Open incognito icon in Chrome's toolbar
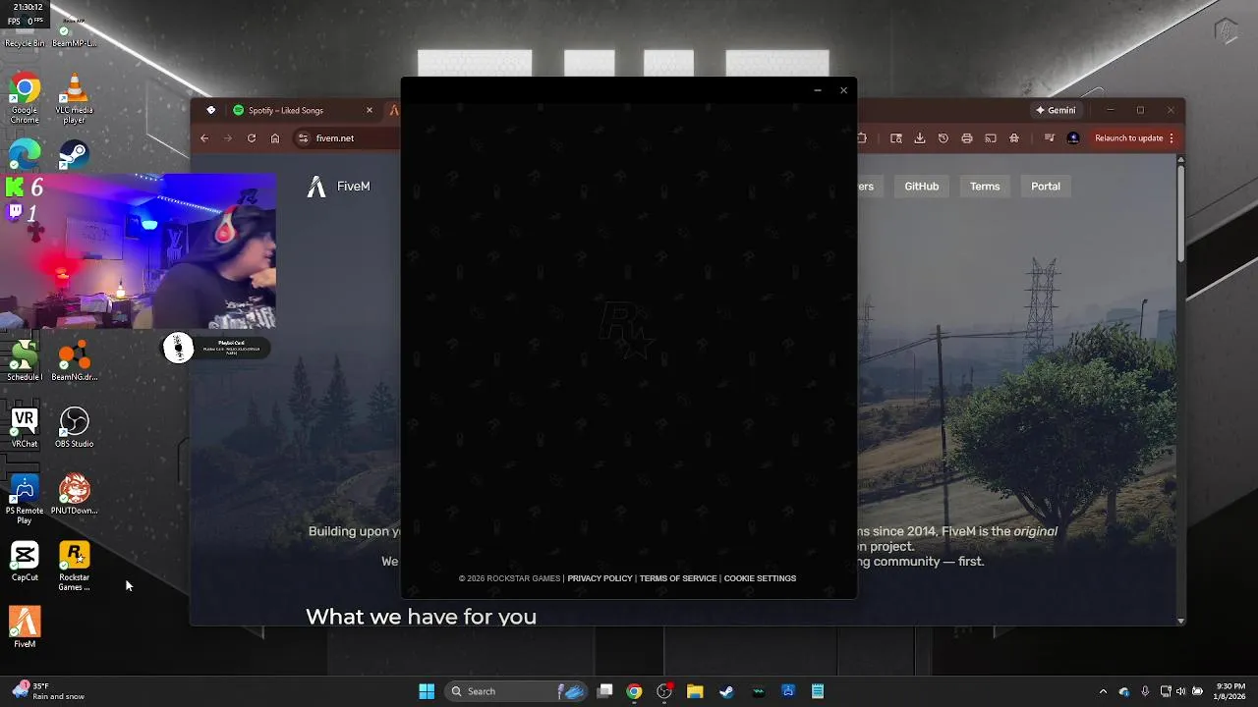 coord(1014,138)
